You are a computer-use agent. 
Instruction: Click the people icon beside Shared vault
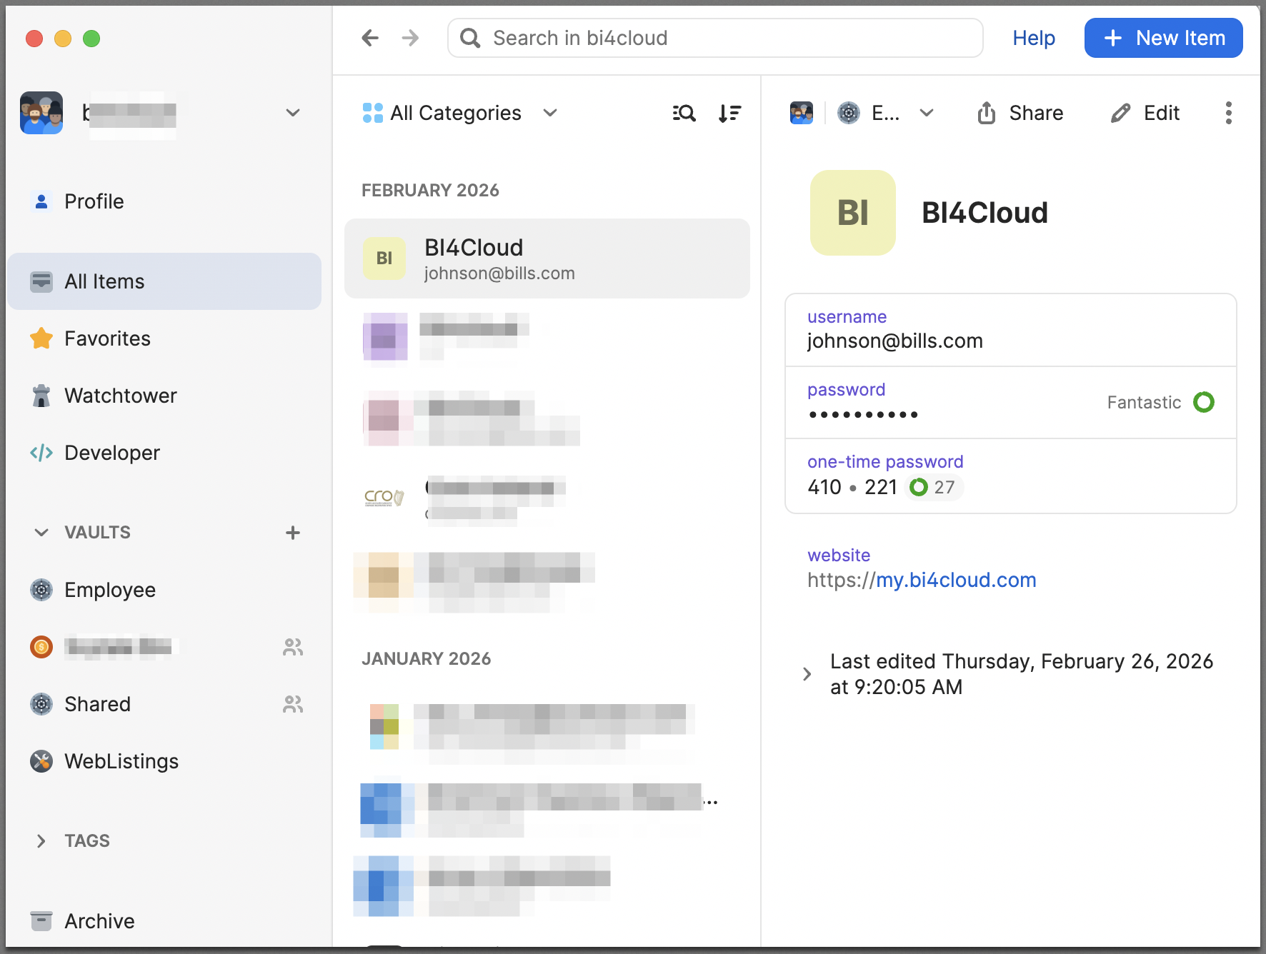[293, 704]
